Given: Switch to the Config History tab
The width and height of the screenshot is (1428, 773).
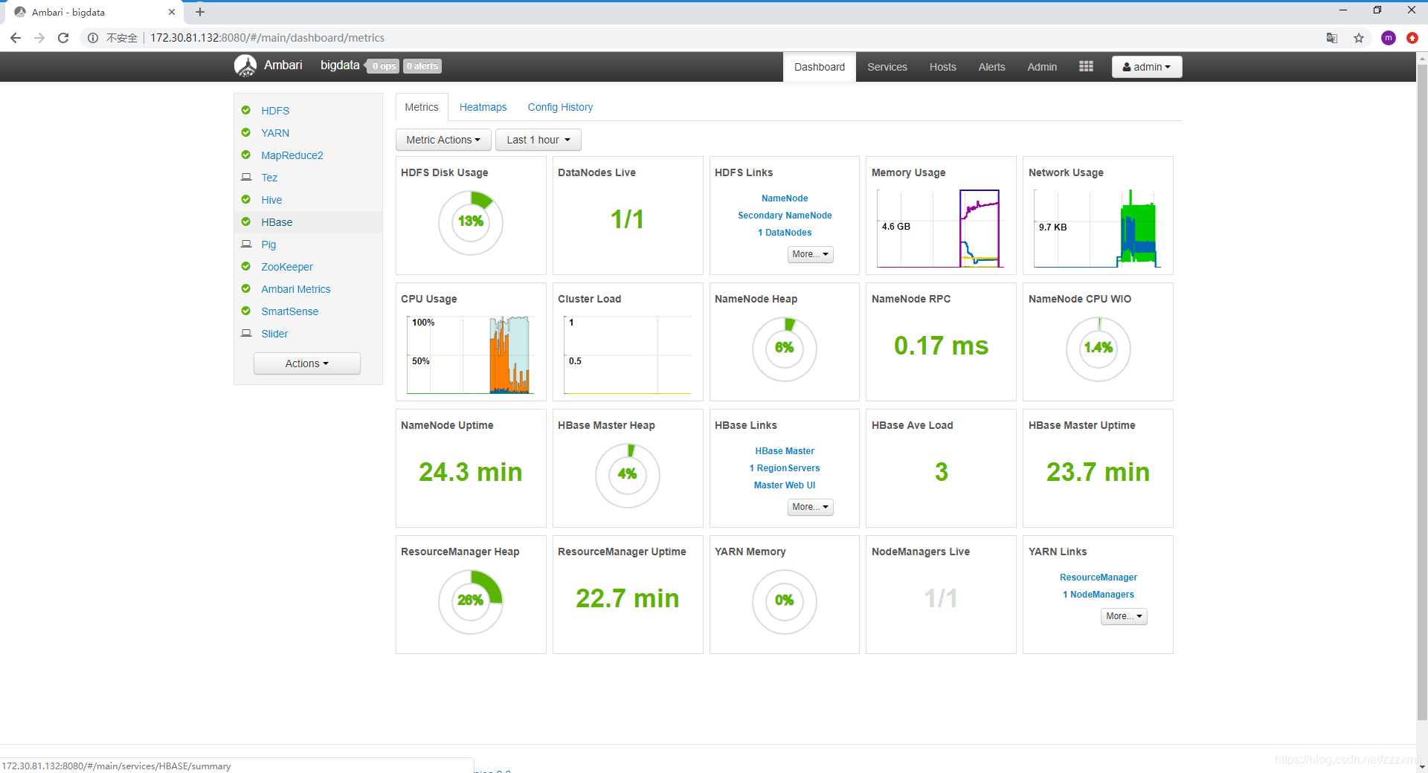Looking at the screenshot, I should (560, 107).
